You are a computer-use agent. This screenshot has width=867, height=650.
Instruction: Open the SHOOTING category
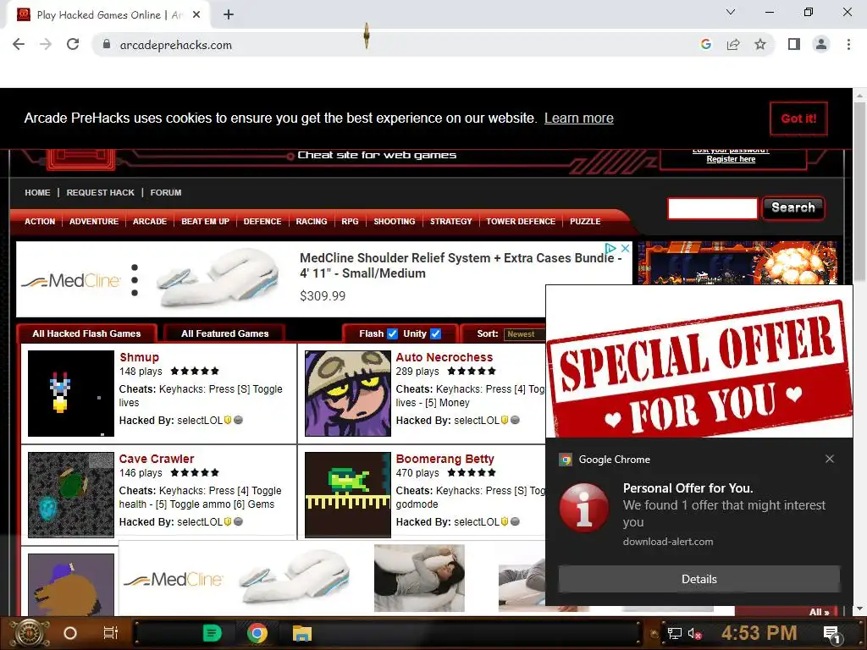pos(395,222)
